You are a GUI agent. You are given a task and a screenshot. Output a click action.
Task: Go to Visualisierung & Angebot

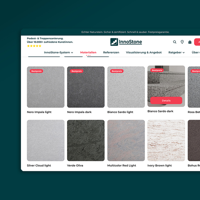pos(144,52)
